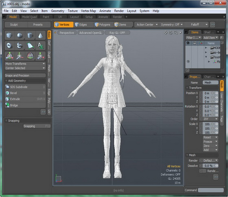228x197 pixels.
Task: Click the expand arrows below Rende... option
Action: coord(216,177)
